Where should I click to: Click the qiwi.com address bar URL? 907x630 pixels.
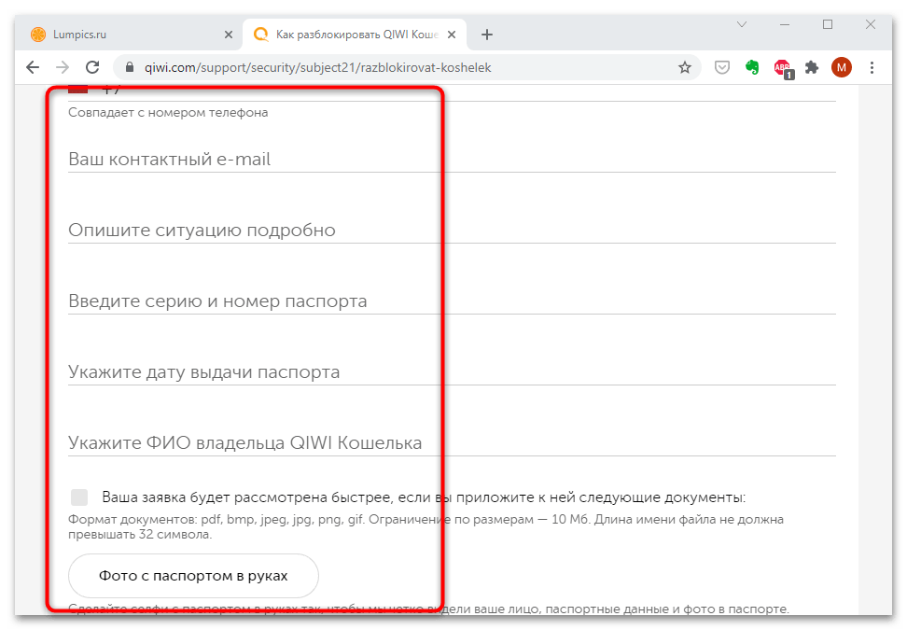pyautogui.click(x=317, y=68)
